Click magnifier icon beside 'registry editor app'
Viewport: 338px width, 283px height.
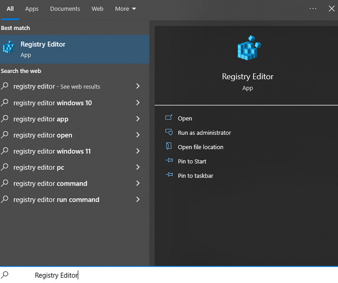tap(4, 119)
